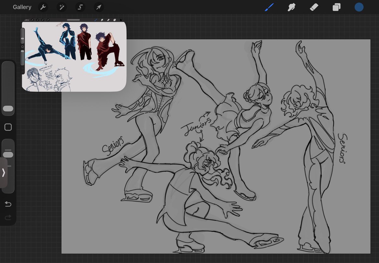Tap the brush size slider track
This screenshot has width=379, height=263.
click(8, 88)
